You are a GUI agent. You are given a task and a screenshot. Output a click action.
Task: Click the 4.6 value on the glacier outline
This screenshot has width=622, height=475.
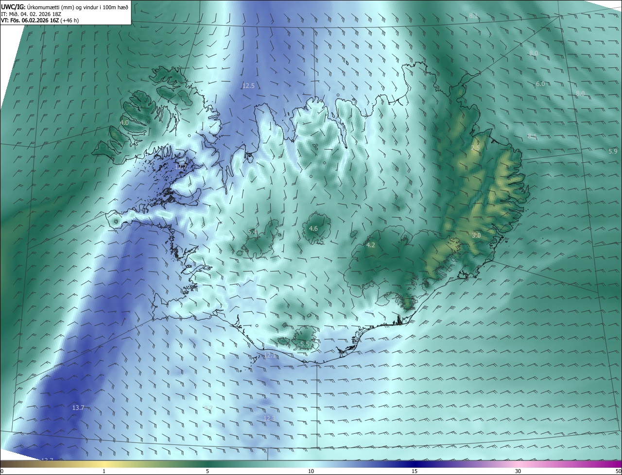click(x=313, y=228)
